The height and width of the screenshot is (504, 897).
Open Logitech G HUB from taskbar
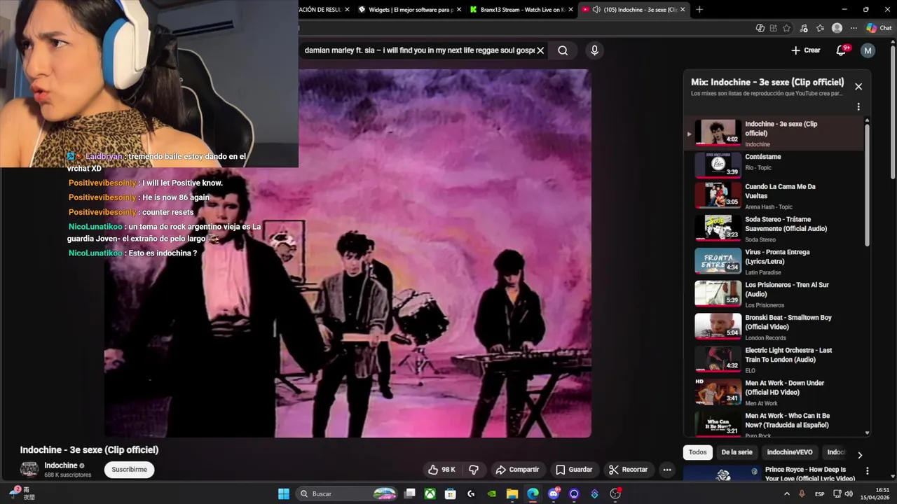471,493
